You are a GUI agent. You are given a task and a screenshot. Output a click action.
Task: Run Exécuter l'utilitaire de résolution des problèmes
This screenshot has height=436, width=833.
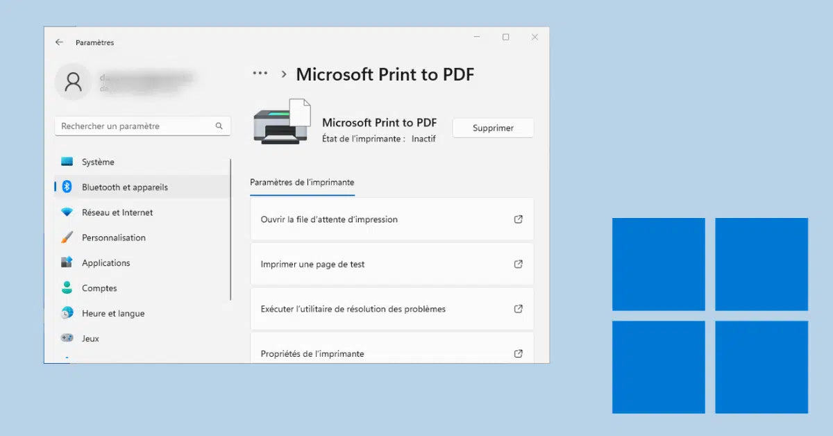coord(353,309)
